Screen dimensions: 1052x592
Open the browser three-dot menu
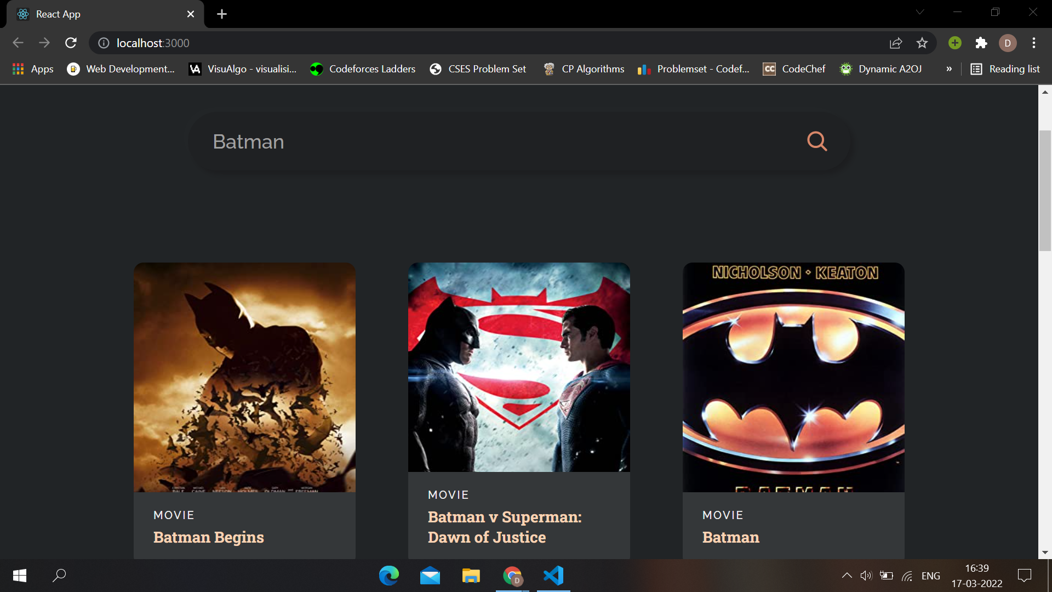click(1034, 43)
